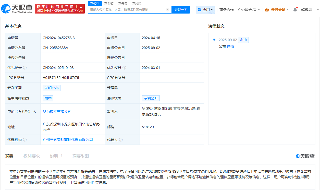Click help icon next to 代理人
Viewport: 320px width, 190px height.
click(121, 140)
